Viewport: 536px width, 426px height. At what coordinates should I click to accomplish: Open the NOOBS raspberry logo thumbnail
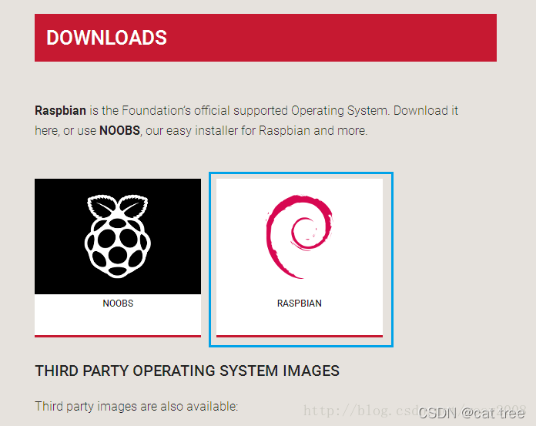click(x=118, y=236)
